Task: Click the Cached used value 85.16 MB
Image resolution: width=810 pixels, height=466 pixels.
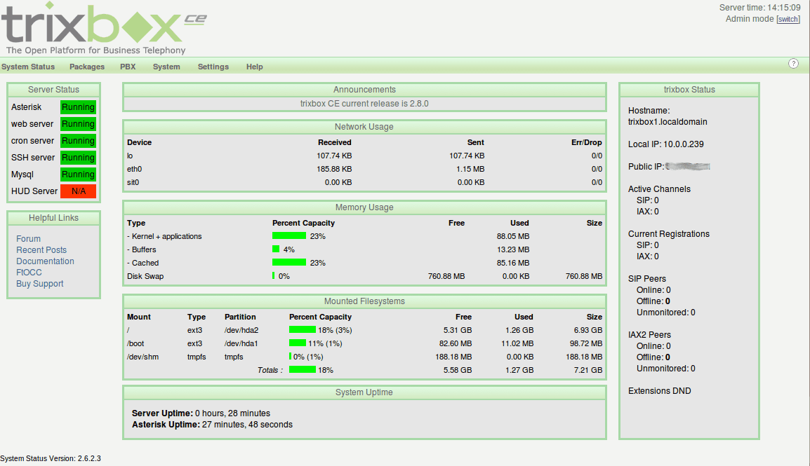Action: pyautogui.click(x=513, y=263)
